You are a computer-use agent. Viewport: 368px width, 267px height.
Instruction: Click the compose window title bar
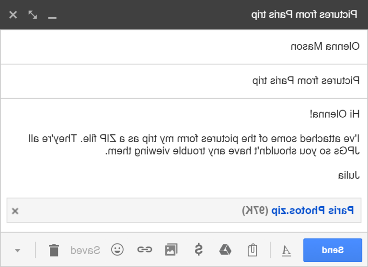[192, 14]
